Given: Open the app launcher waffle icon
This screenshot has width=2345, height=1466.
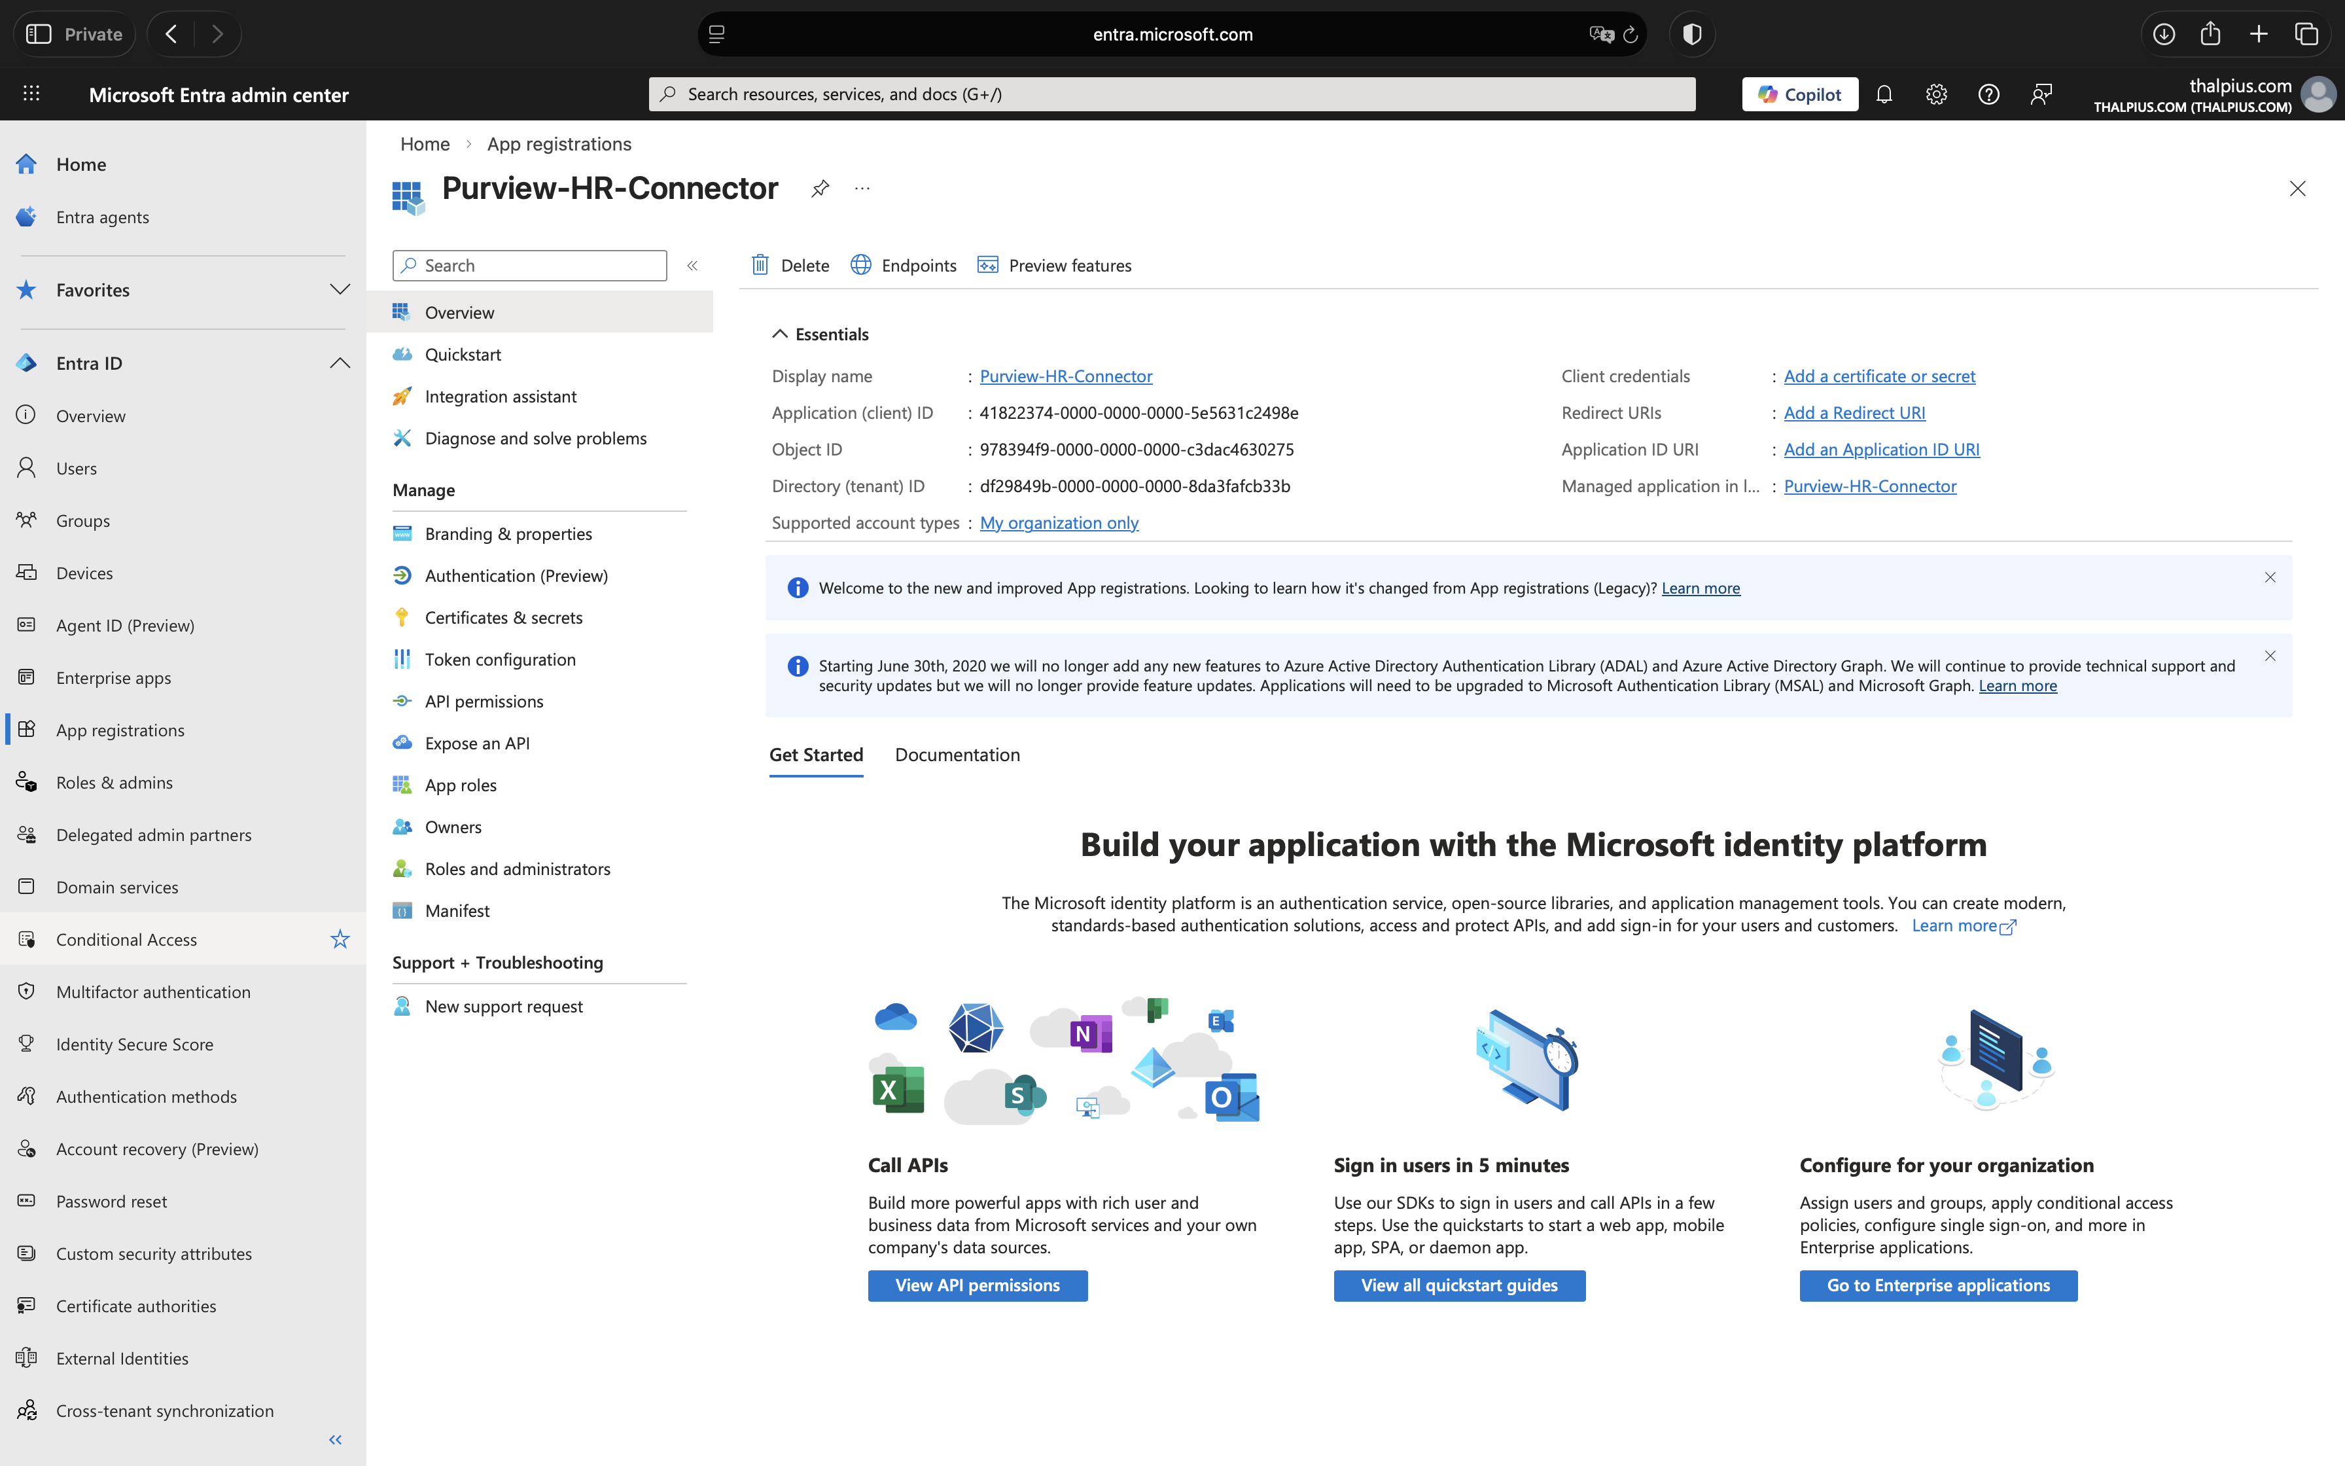Looking at the screenshot, I should (x=31, y=94).
